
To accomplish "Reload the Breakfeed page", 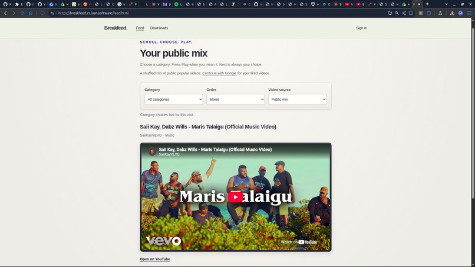I will coord(22,14).
